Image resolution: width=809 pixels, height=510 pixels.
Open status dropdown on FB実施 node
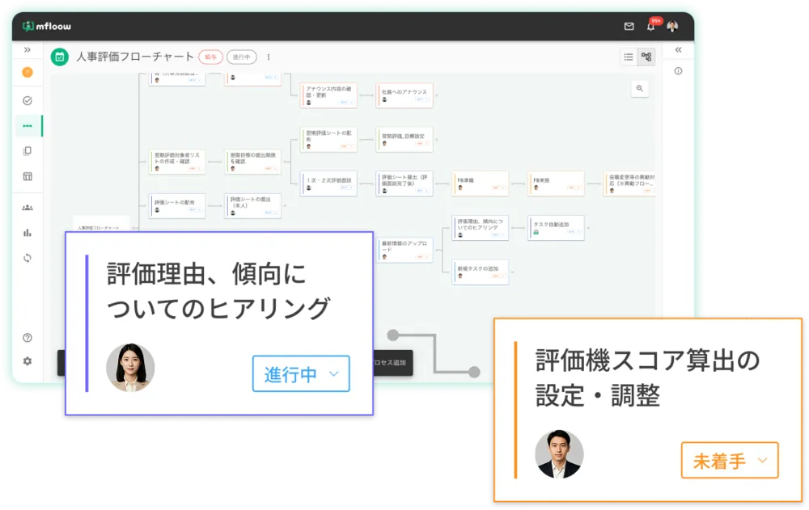click(574, 188)
